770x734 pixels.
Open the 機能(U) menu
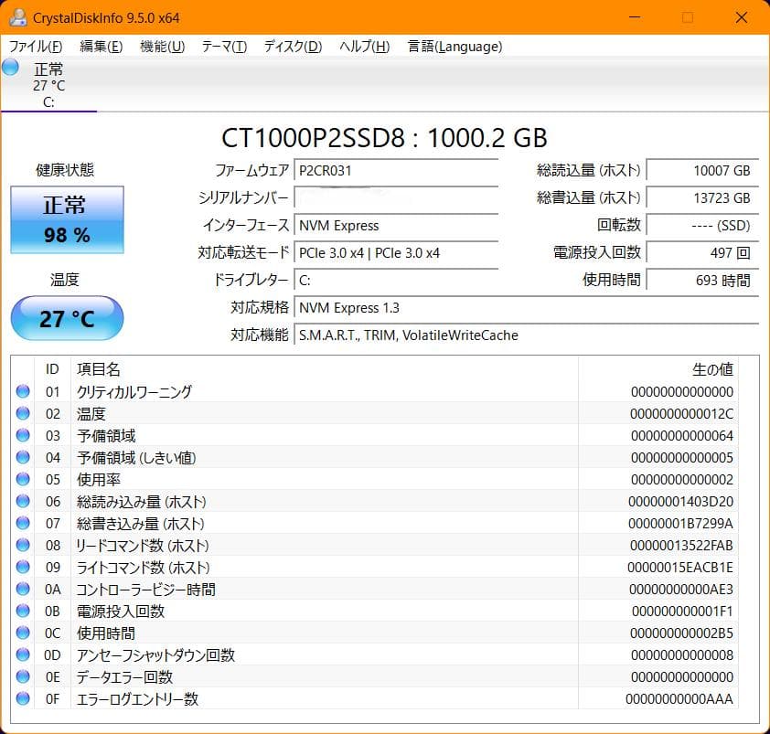click(162, 47)
